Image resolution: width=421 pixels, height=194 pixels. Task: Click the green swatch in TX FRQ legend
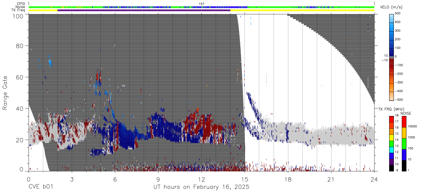click(x=392, y=143)
